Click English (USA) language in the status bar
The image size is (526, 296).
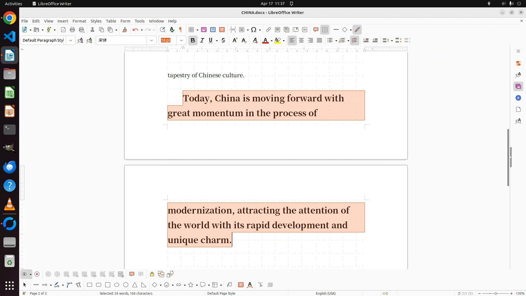pyautogui.click(x=325, y=293)
